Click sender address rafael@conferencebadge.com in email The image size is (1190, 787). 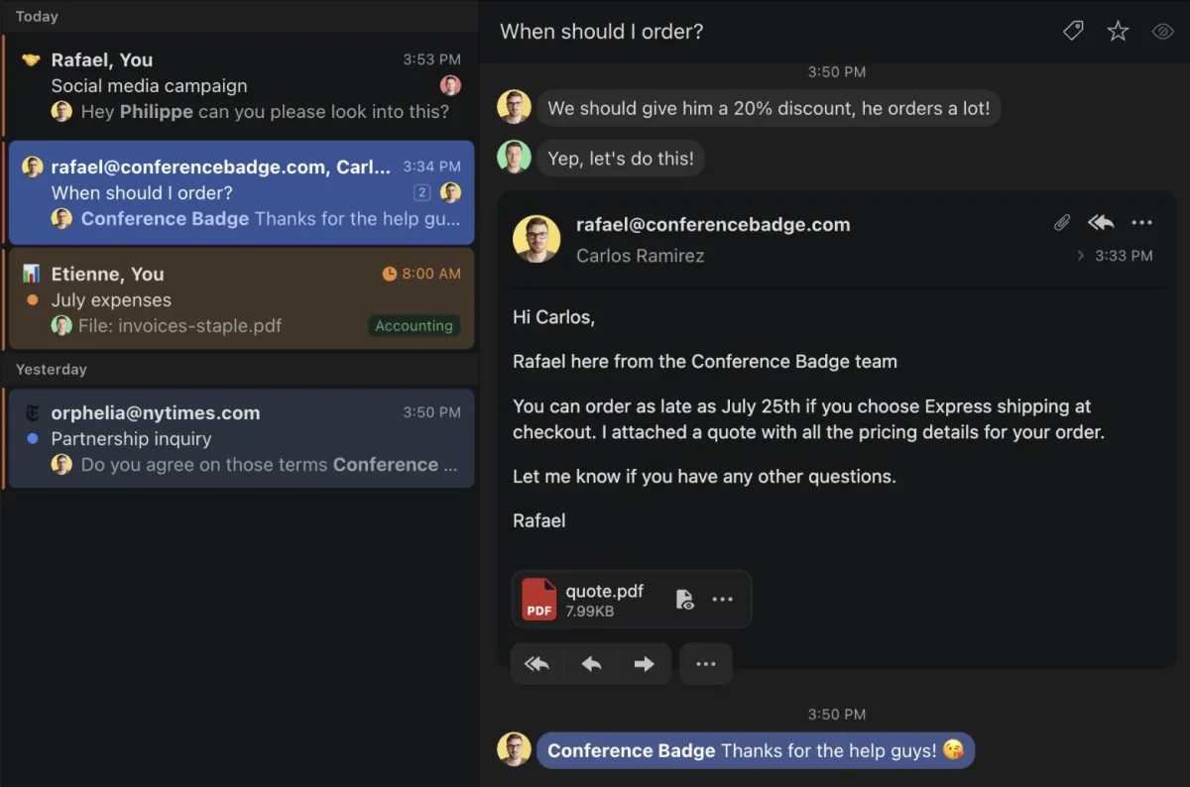pyautogui.click(x=713, y=224)
